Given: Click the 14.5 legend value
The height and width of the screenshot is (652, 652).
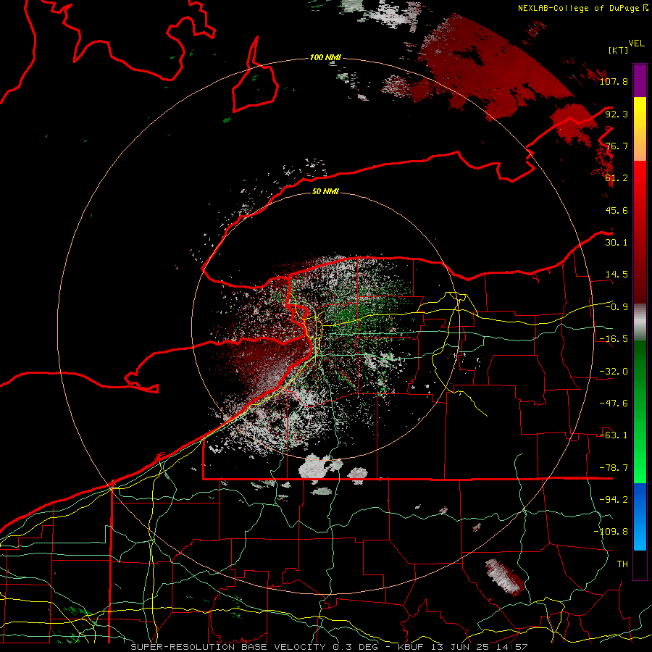Looking at the screenshot, I should point(617,274).
